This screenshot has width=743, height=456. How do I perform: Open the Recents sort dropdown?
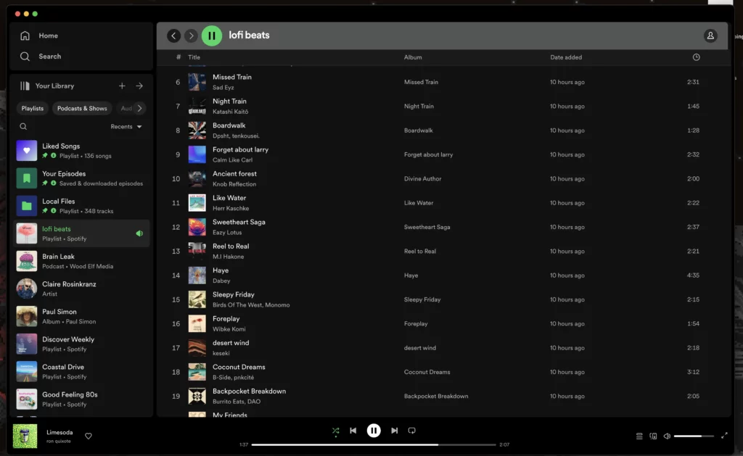(126, 127)
